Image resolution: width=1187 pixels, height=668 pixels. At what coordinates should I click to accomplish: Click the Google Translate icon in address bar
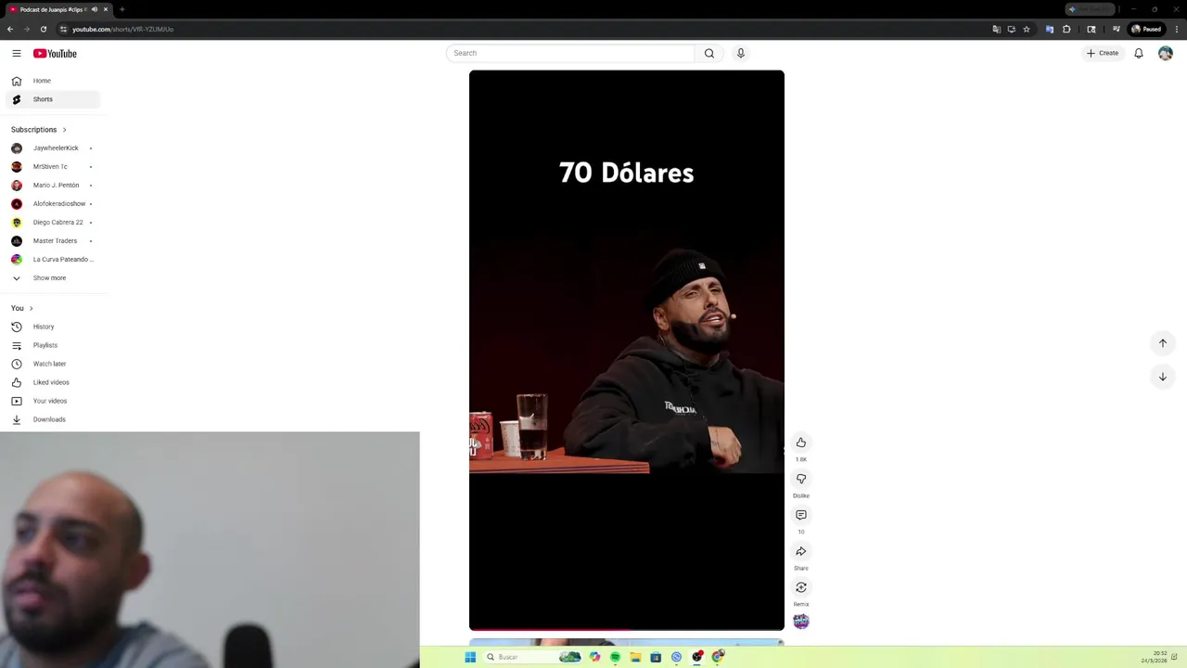tap(997, 29)
